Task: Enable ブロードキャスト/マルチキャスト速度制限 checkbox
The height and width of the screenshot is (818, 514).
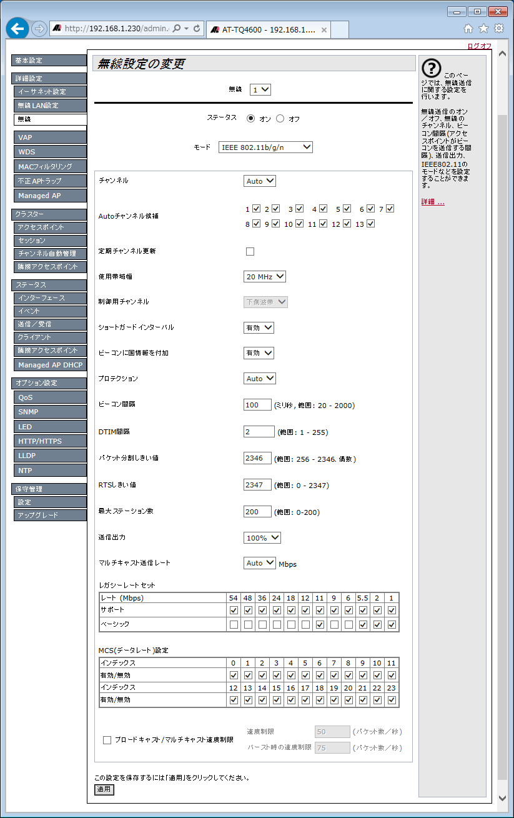Action: [x=107, y=740]
